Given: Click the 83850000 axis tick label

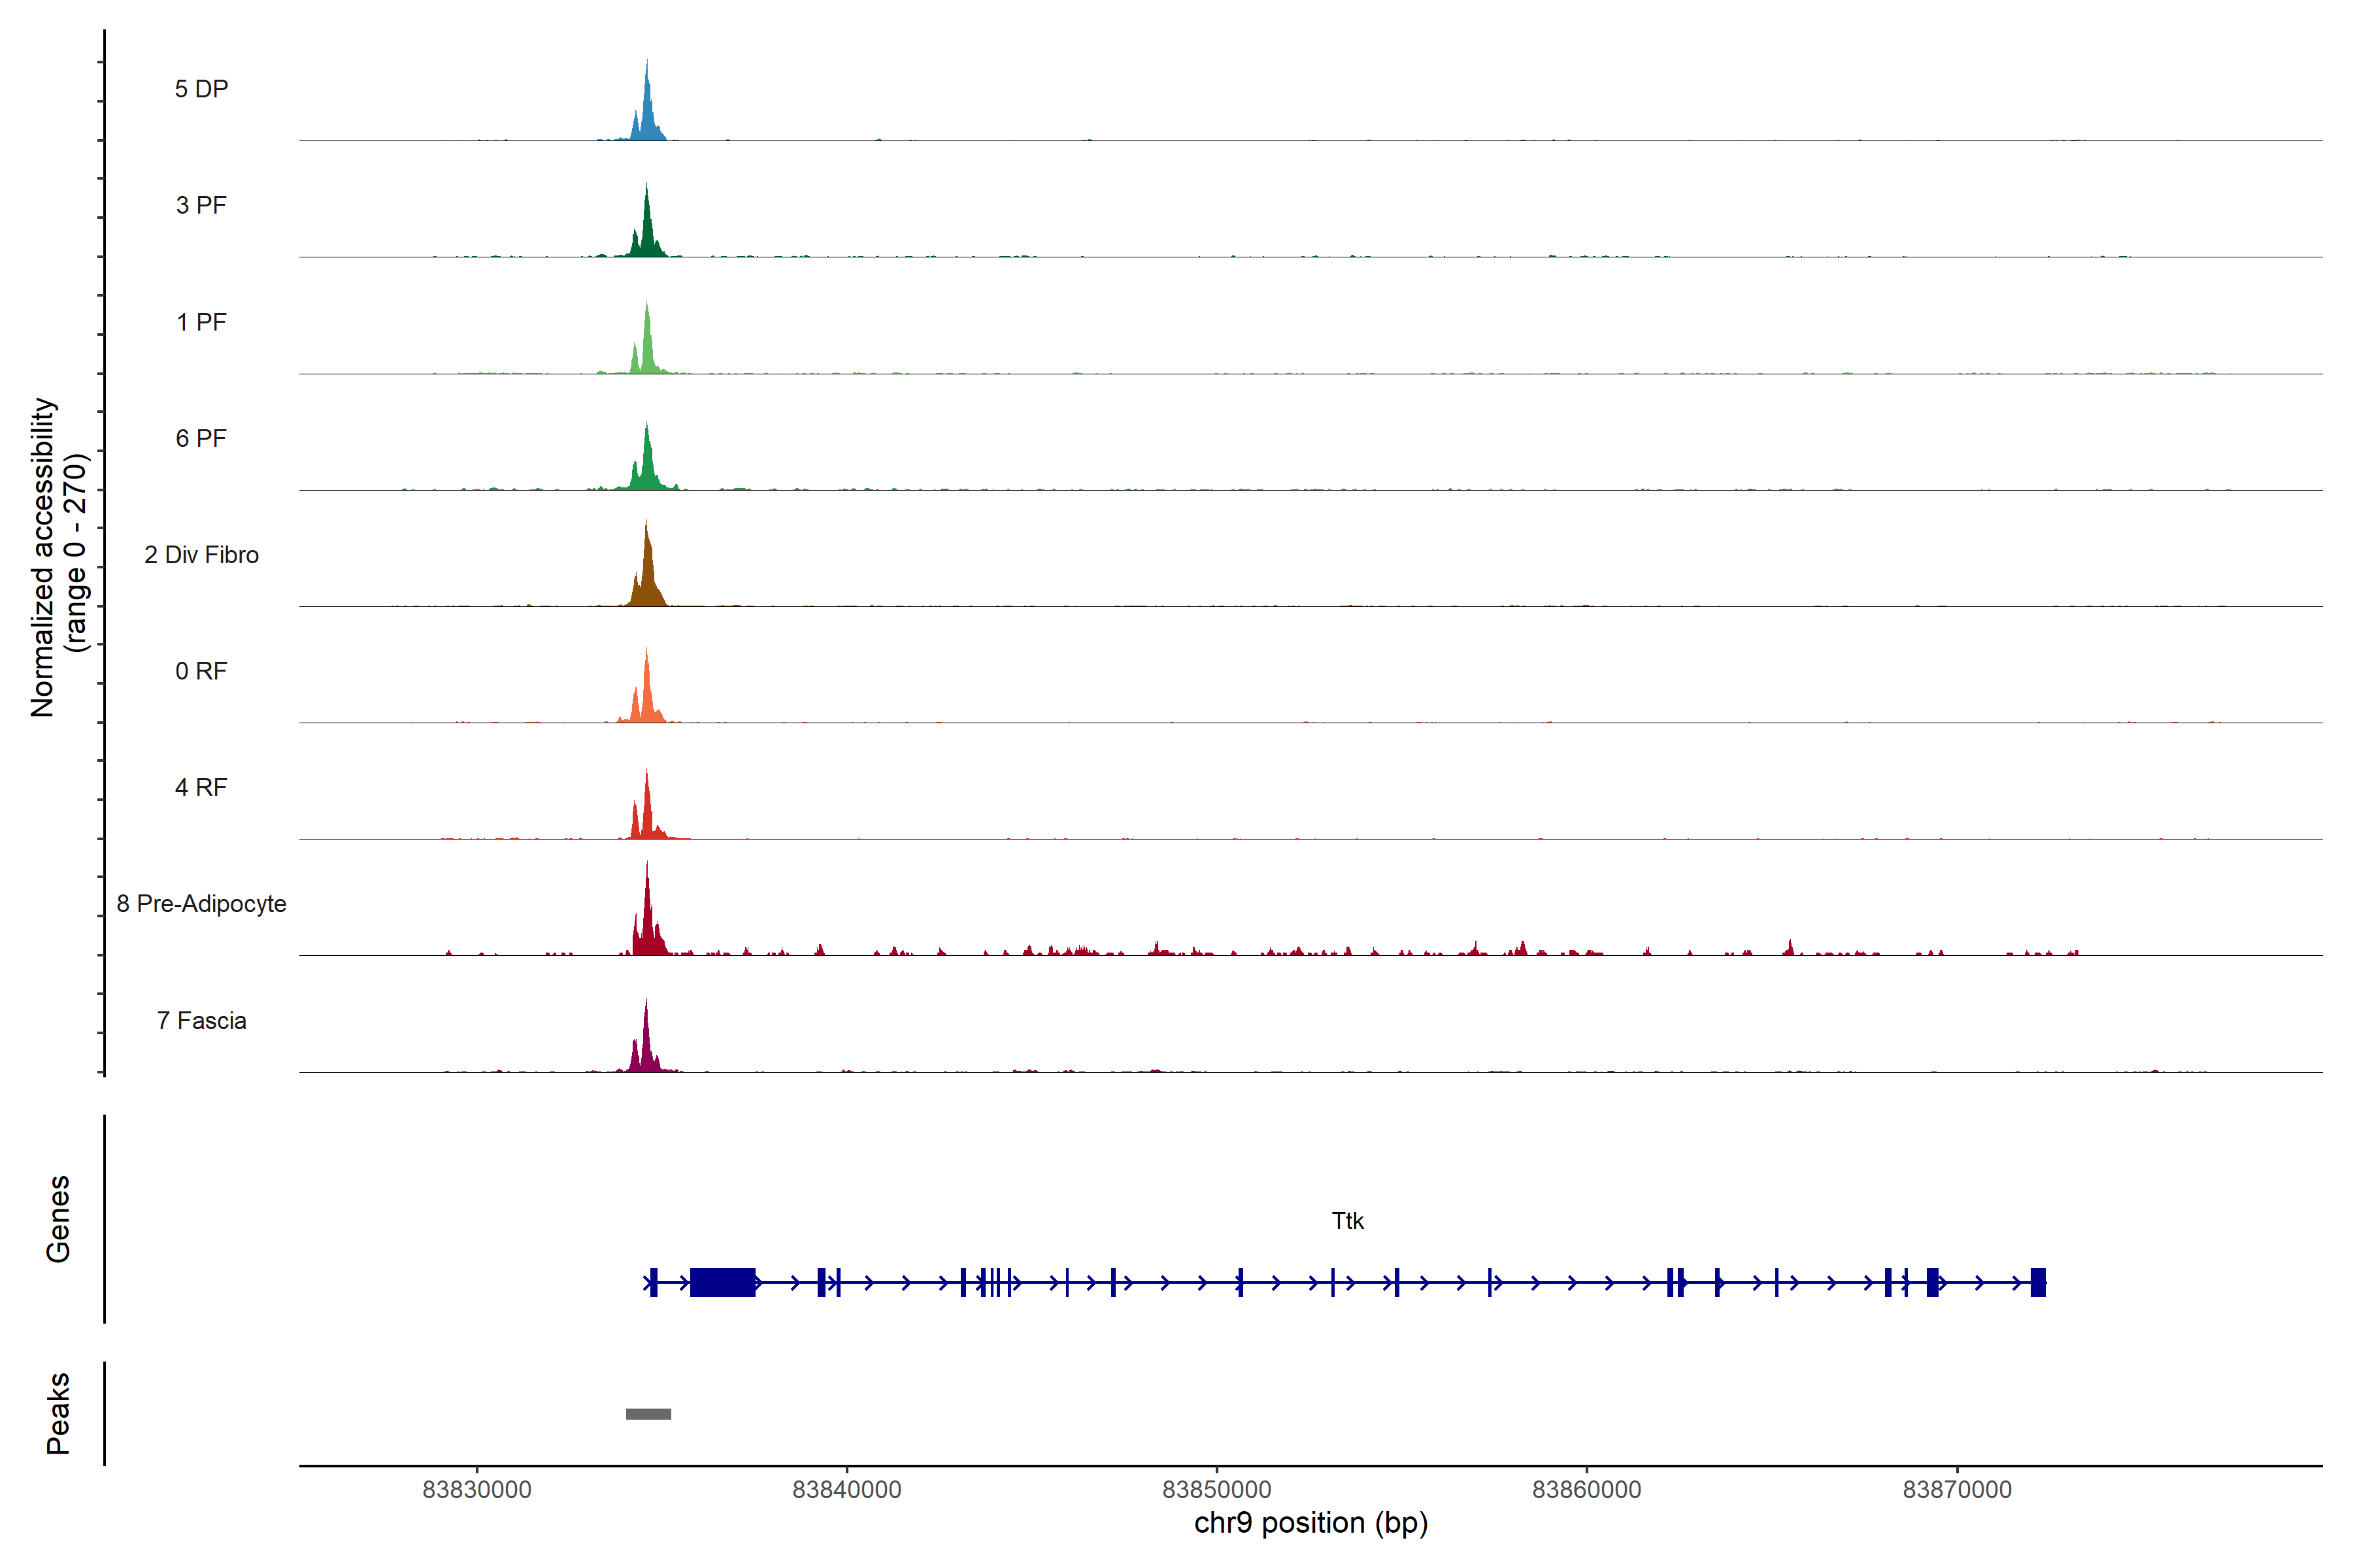Looking at the screenshot, I should [x=1216, y=1489].
